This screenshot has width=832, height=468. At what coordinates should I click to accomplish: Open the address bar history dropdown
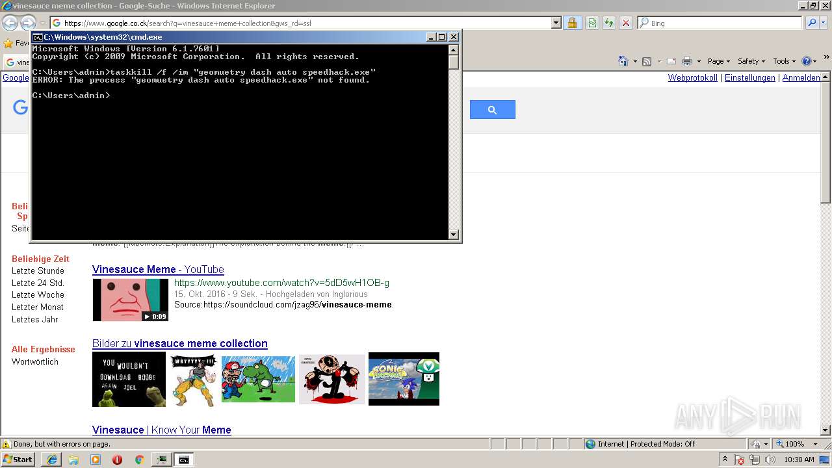click(x=556, y=23)
